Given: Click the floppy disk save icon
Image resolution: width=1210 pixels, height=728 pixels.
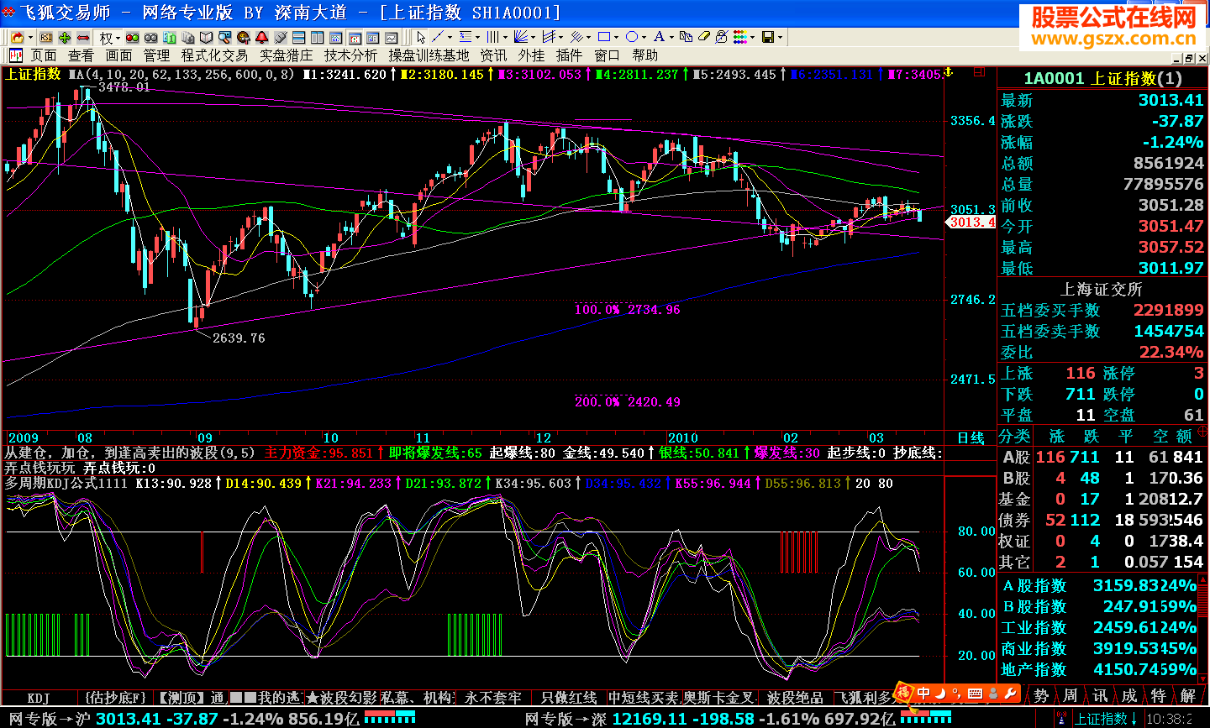Looking at the screenshot, I should [x=768, y=38].
